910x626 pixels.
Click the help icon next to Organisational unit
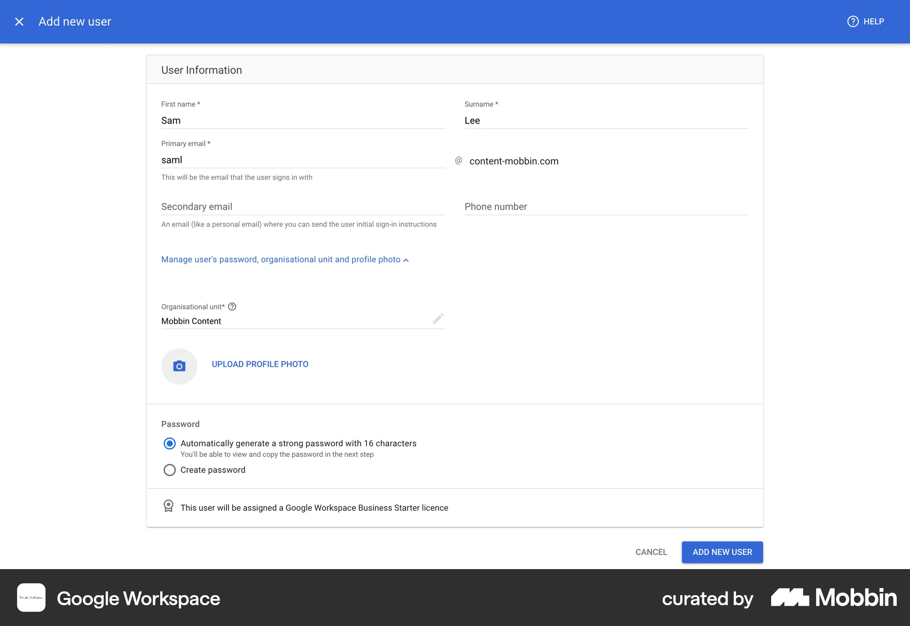(232, 307)
